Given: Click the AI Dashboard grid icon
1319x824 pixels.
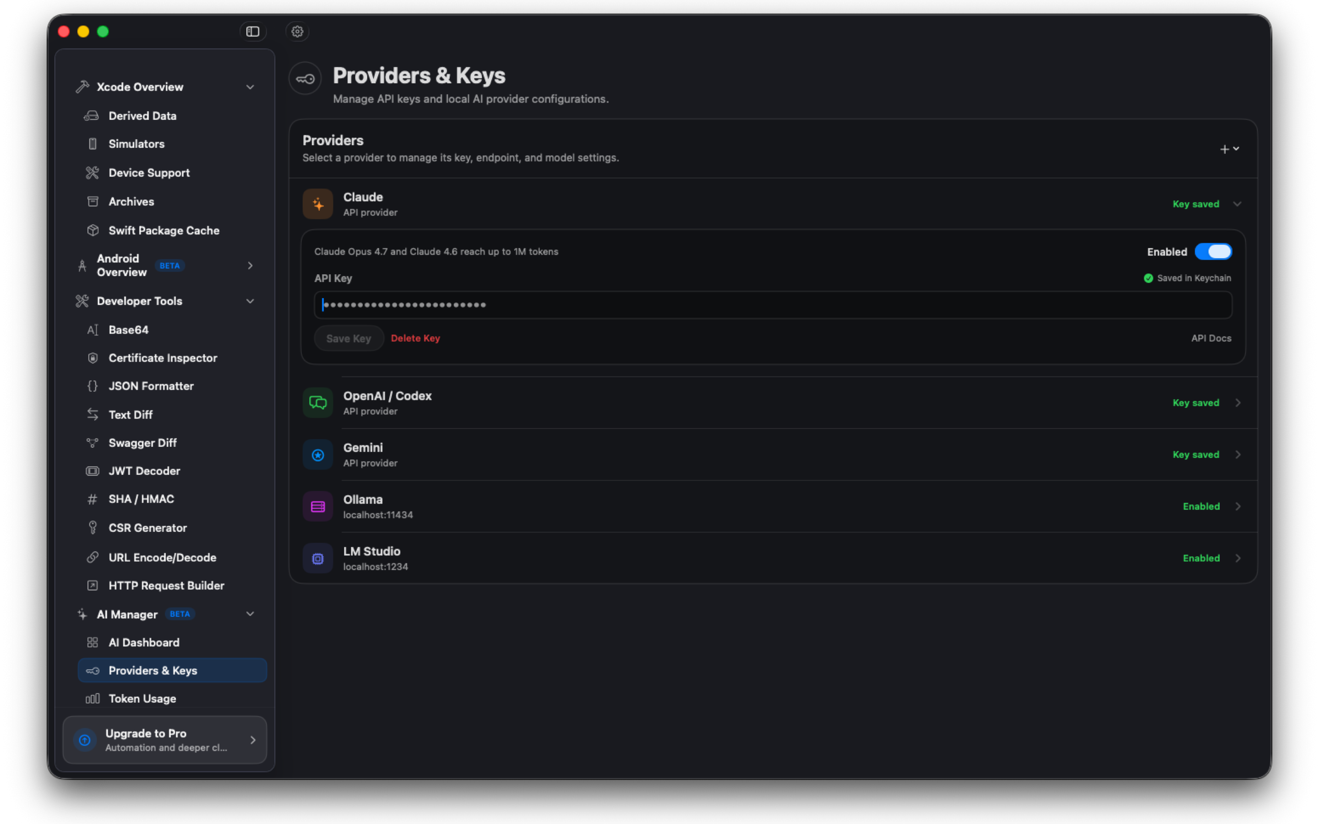Looking at the screenshot, I should pyautogui.click(x=93, y=643).
